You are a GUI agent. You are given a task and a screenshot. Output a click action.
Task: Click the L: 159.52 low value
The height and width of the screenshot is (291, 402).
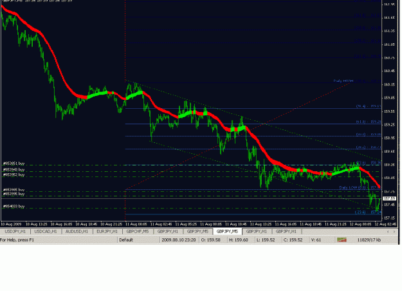[266, 240]
